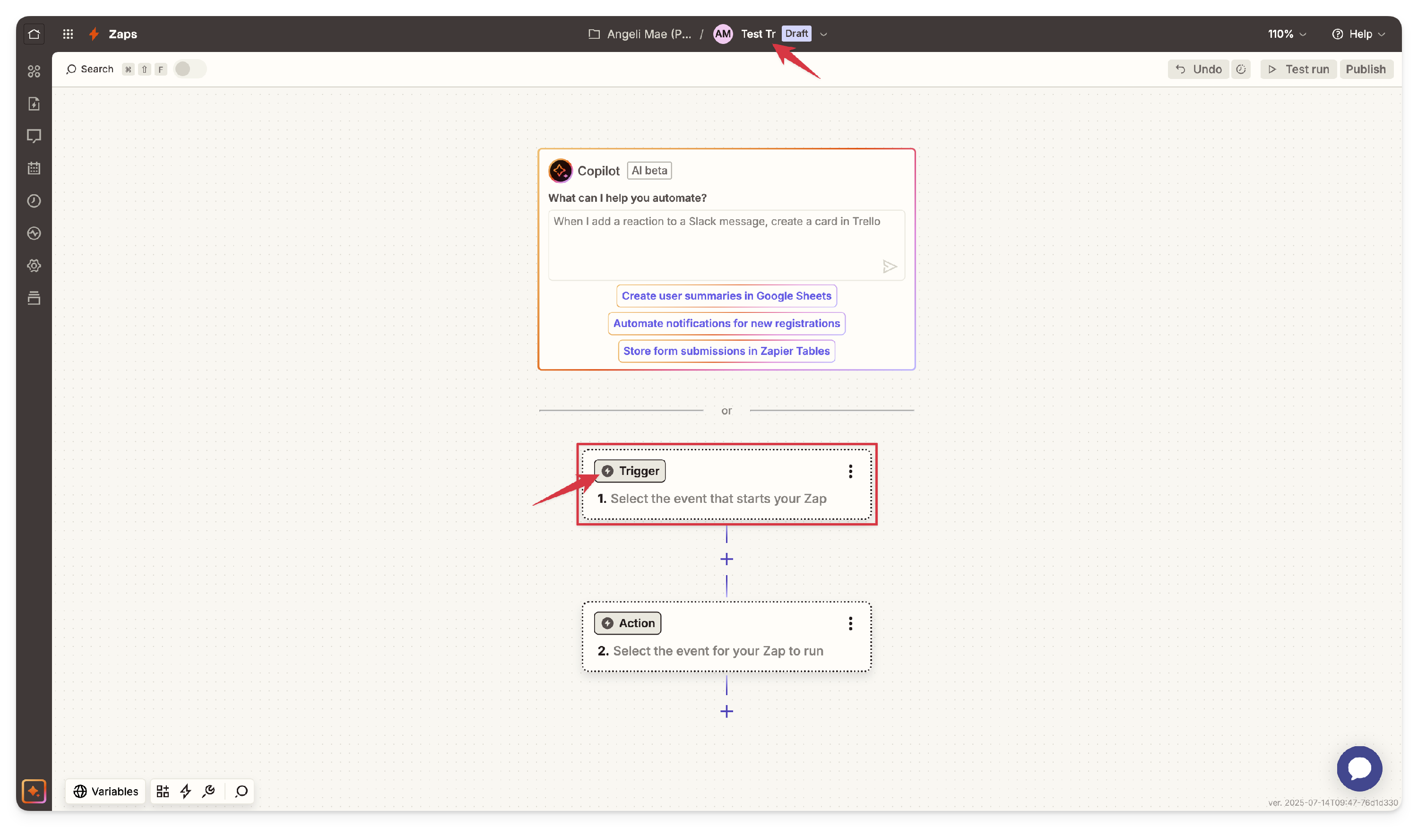The height and width of the screenshot is (827, 1418).
Task: Click the Search button in toolbar
Action: 90,69
